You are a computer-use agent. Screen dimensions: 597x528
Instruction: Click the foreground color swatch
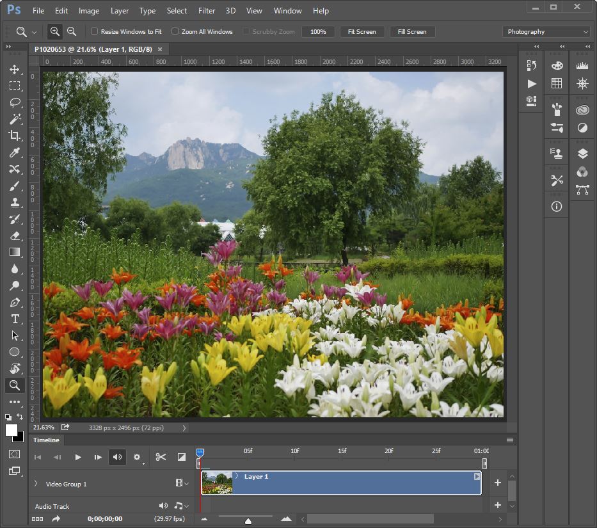pyautogui.click(x=12, y=430)
